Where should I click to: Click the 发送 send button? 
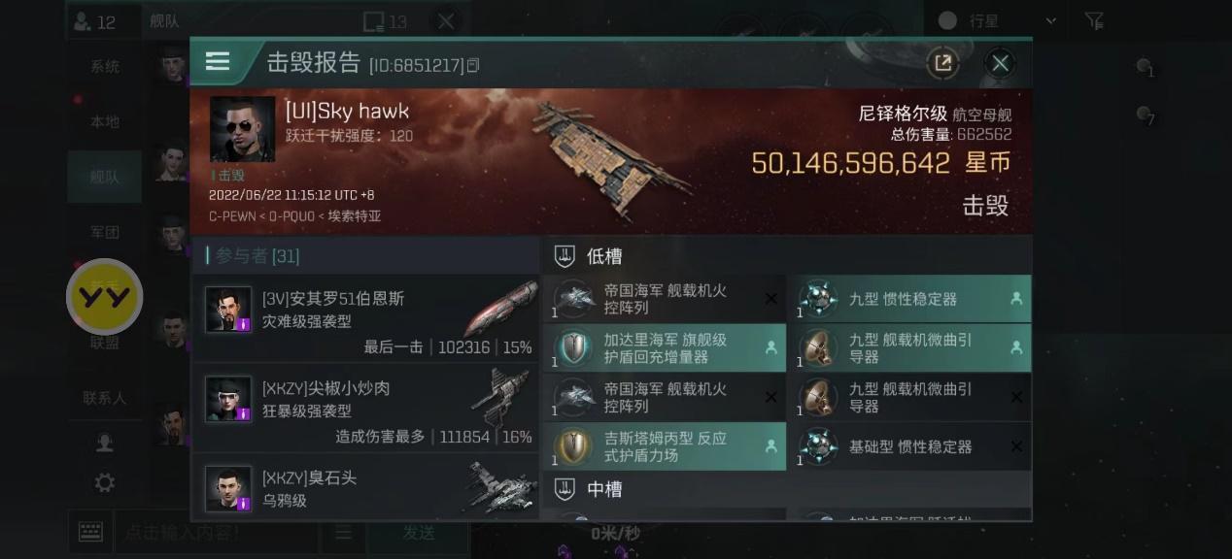(x=419, y=532)
